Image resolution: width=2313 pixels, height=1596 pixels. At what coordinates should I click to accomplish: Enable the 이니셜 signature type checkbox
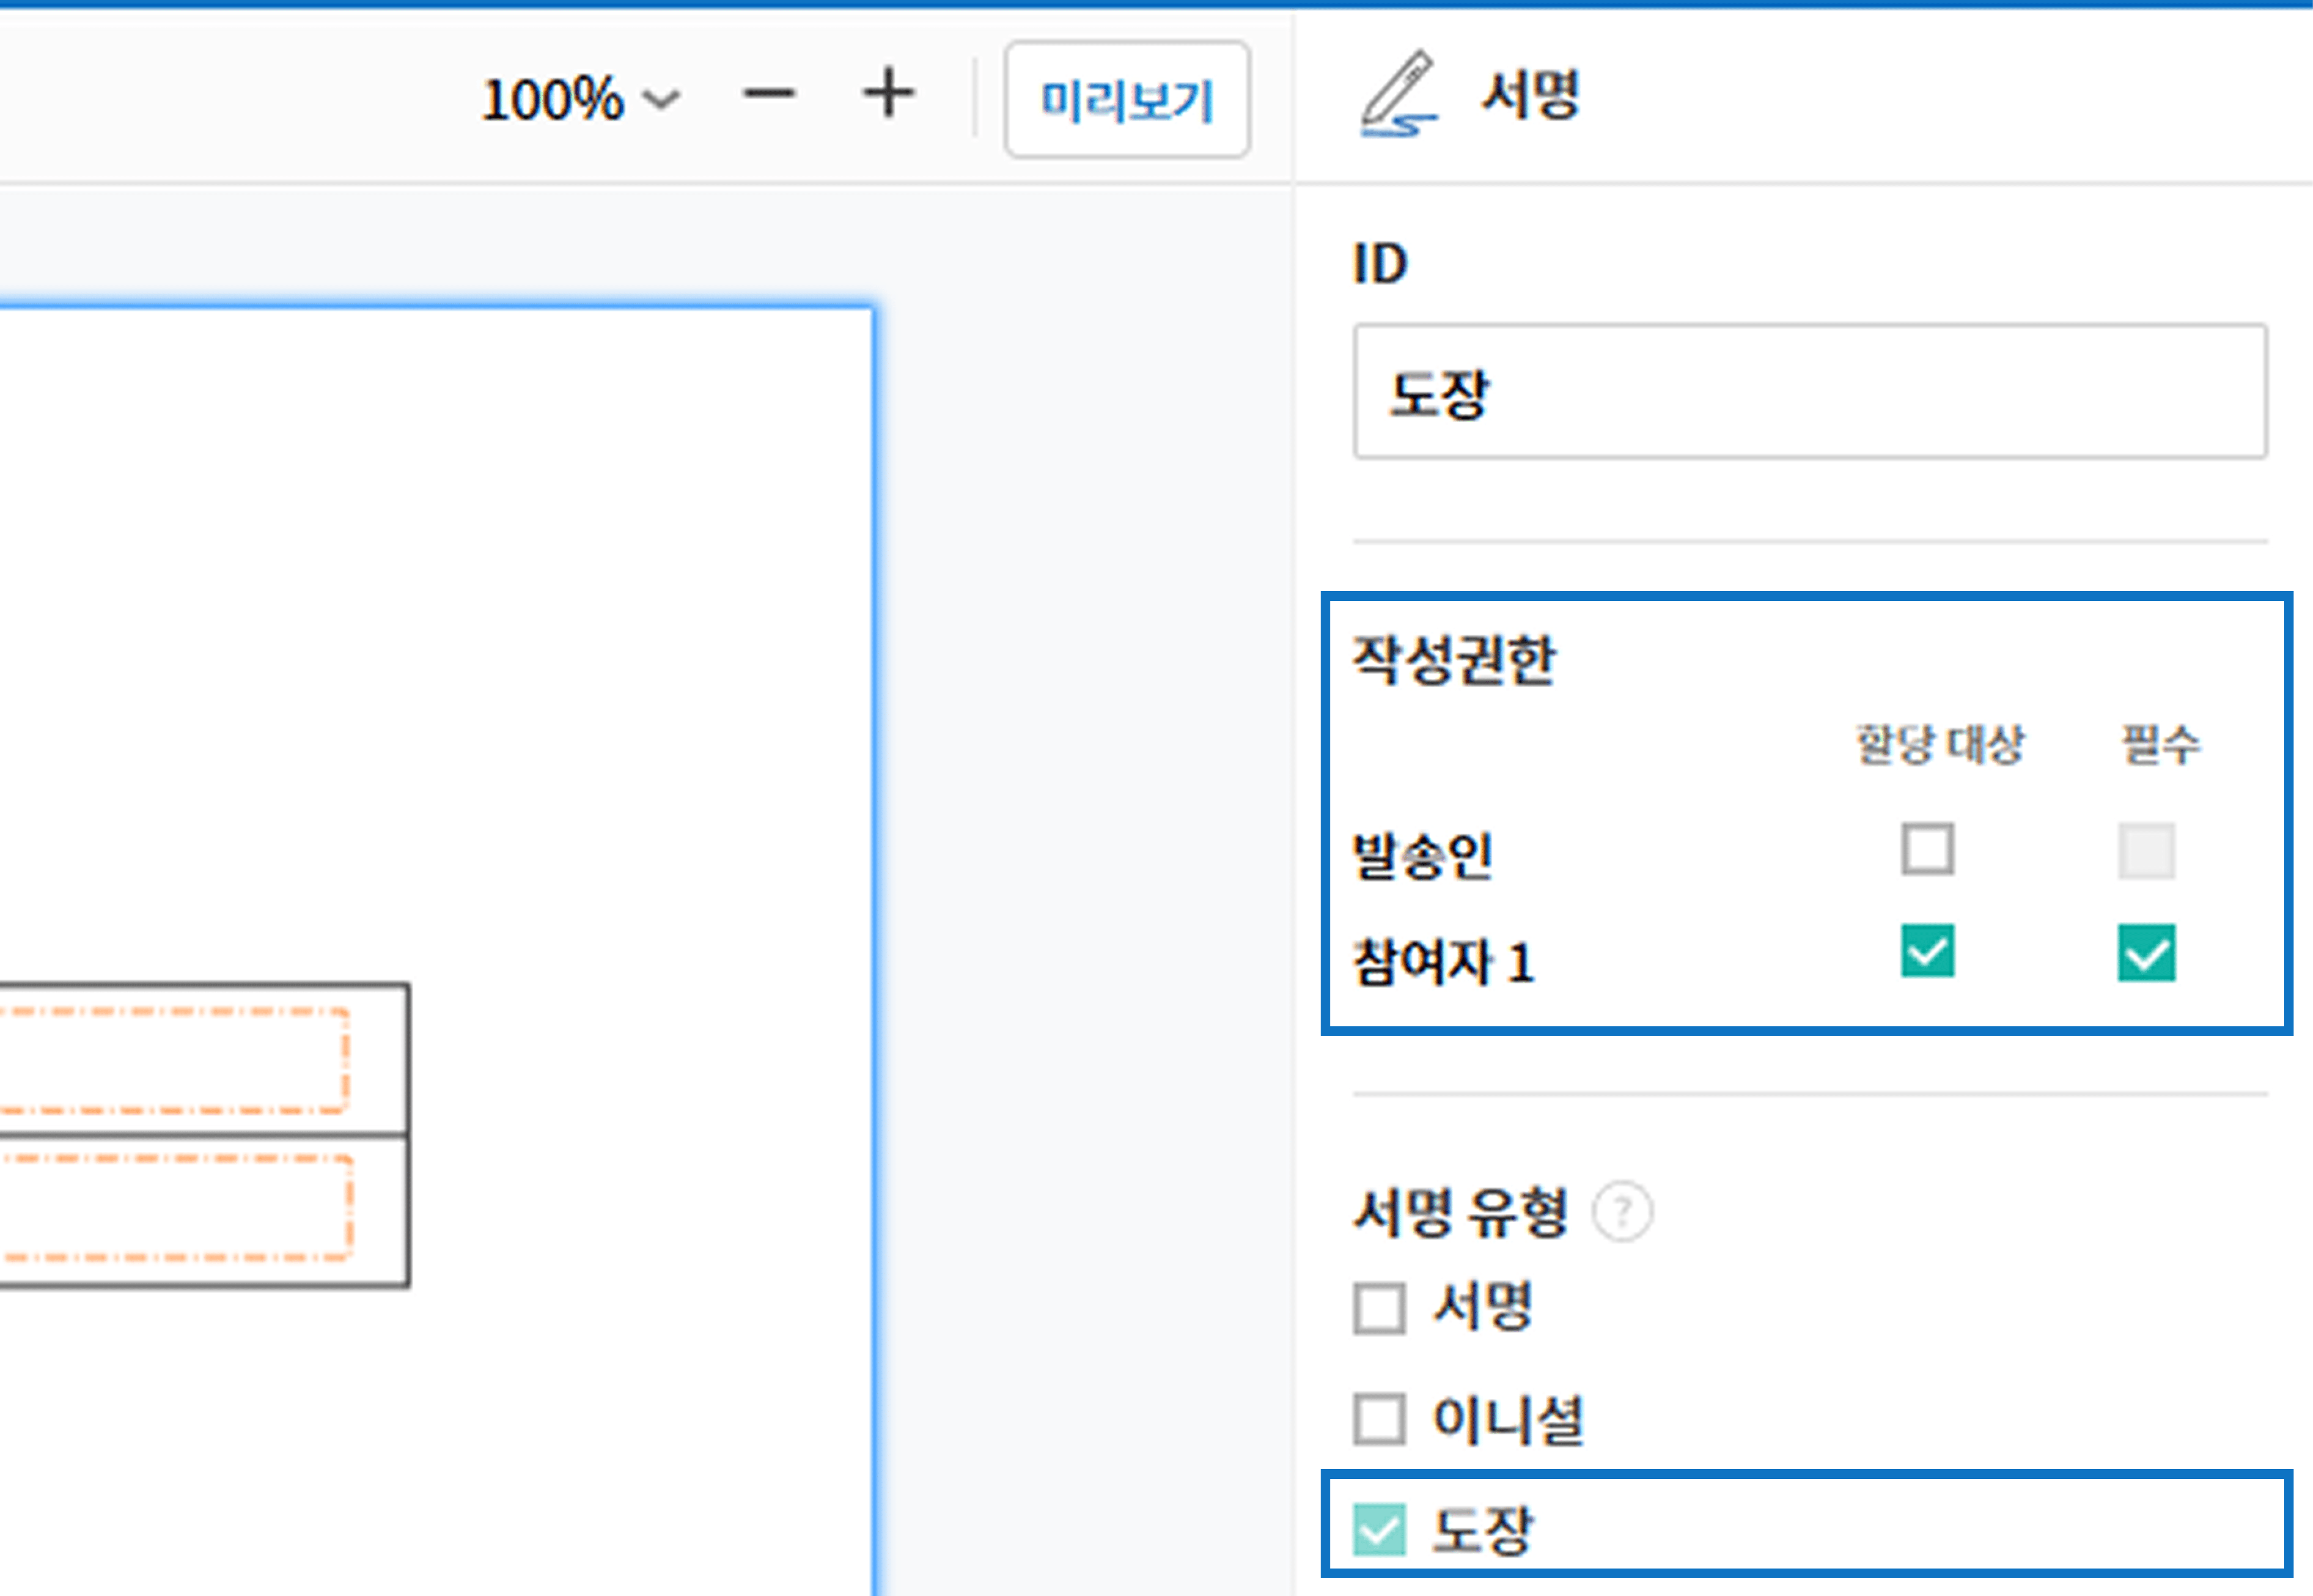click(x=1379, y=1419)
